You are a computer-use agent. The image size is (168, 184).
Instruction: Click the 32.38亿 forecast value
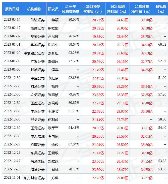tap(147, 28)
